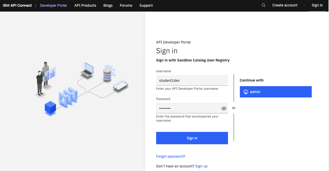
Task: Open the search magnifier icon
Action: [x=263, y=5]
